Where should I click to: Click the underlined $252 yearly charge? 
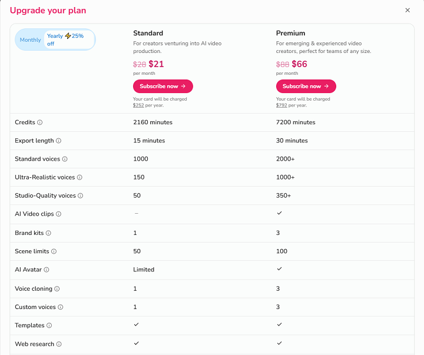pyautogui.click(x=138, y=105)
